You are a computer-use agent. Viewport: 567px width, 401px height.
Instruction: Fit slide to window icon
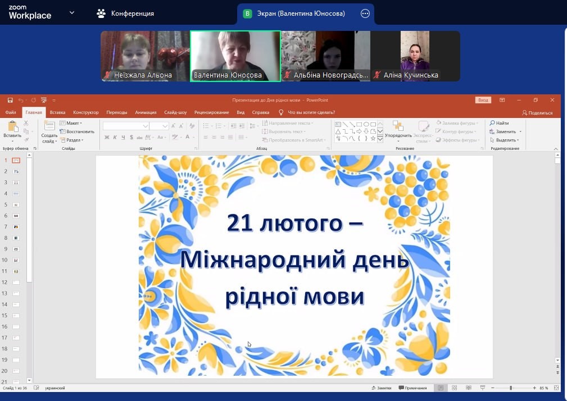pyautogui.click(x=555, y=388)
